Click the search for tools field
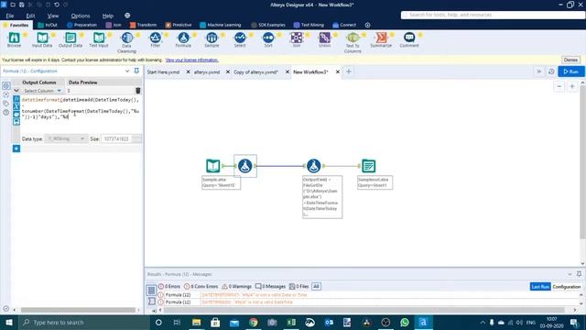586x330 pixels. click(493, 15)
